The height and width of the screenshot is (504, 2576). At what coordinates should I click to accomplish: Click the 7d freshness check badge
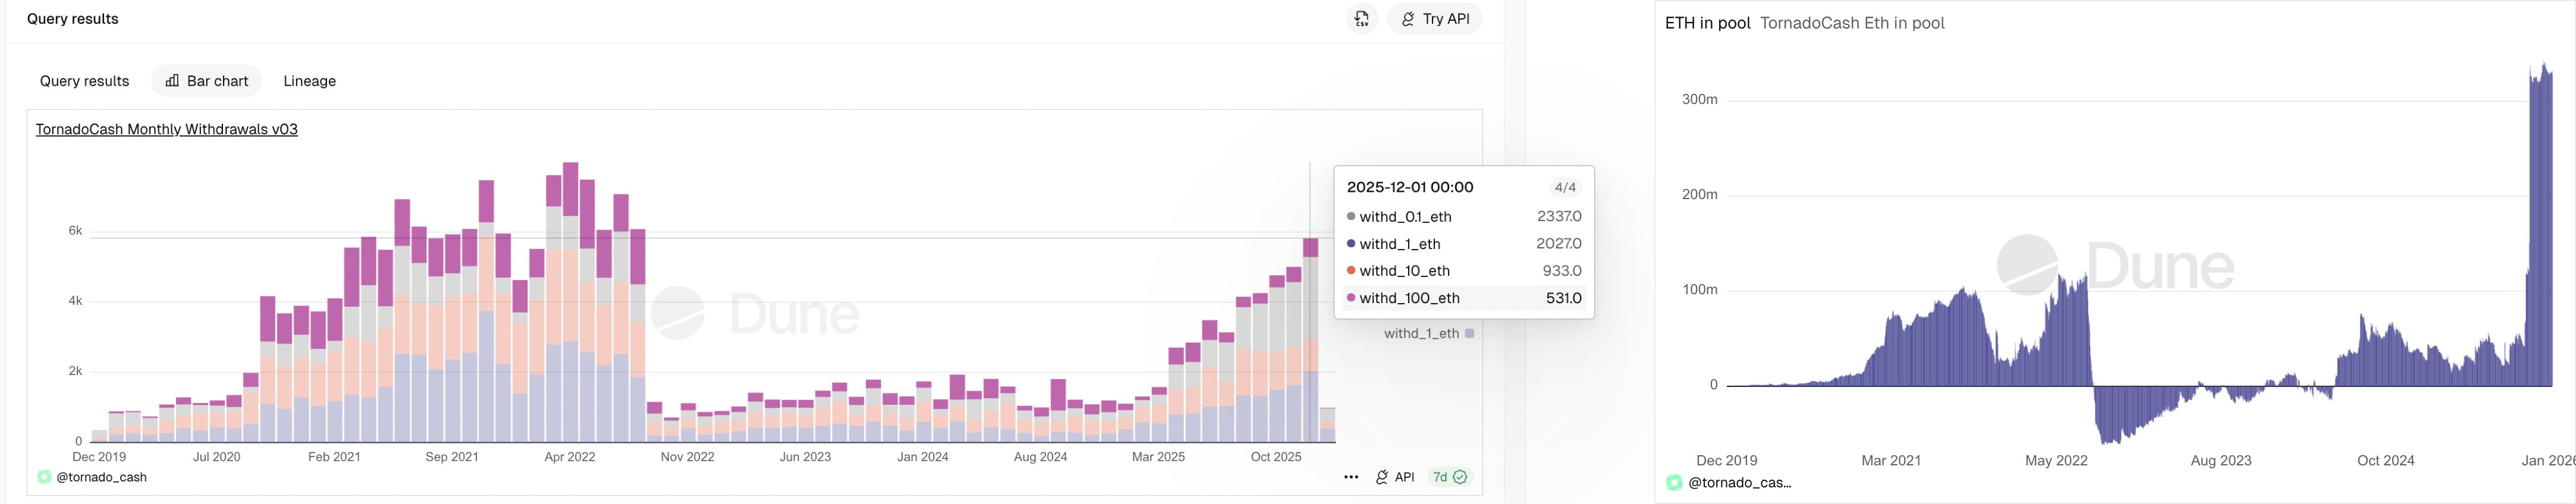(1449, 477)
